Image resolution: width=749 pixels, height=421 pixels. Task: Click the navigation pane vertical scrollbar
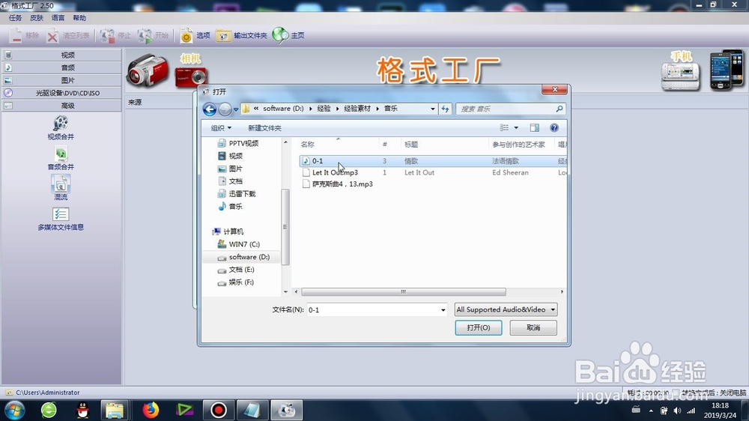(285, 227)
